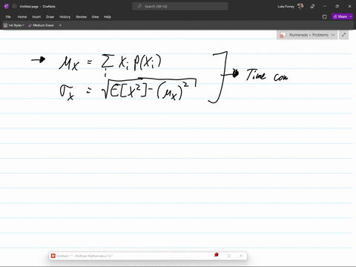Toggle full page view expand icon

pos(343,35)
